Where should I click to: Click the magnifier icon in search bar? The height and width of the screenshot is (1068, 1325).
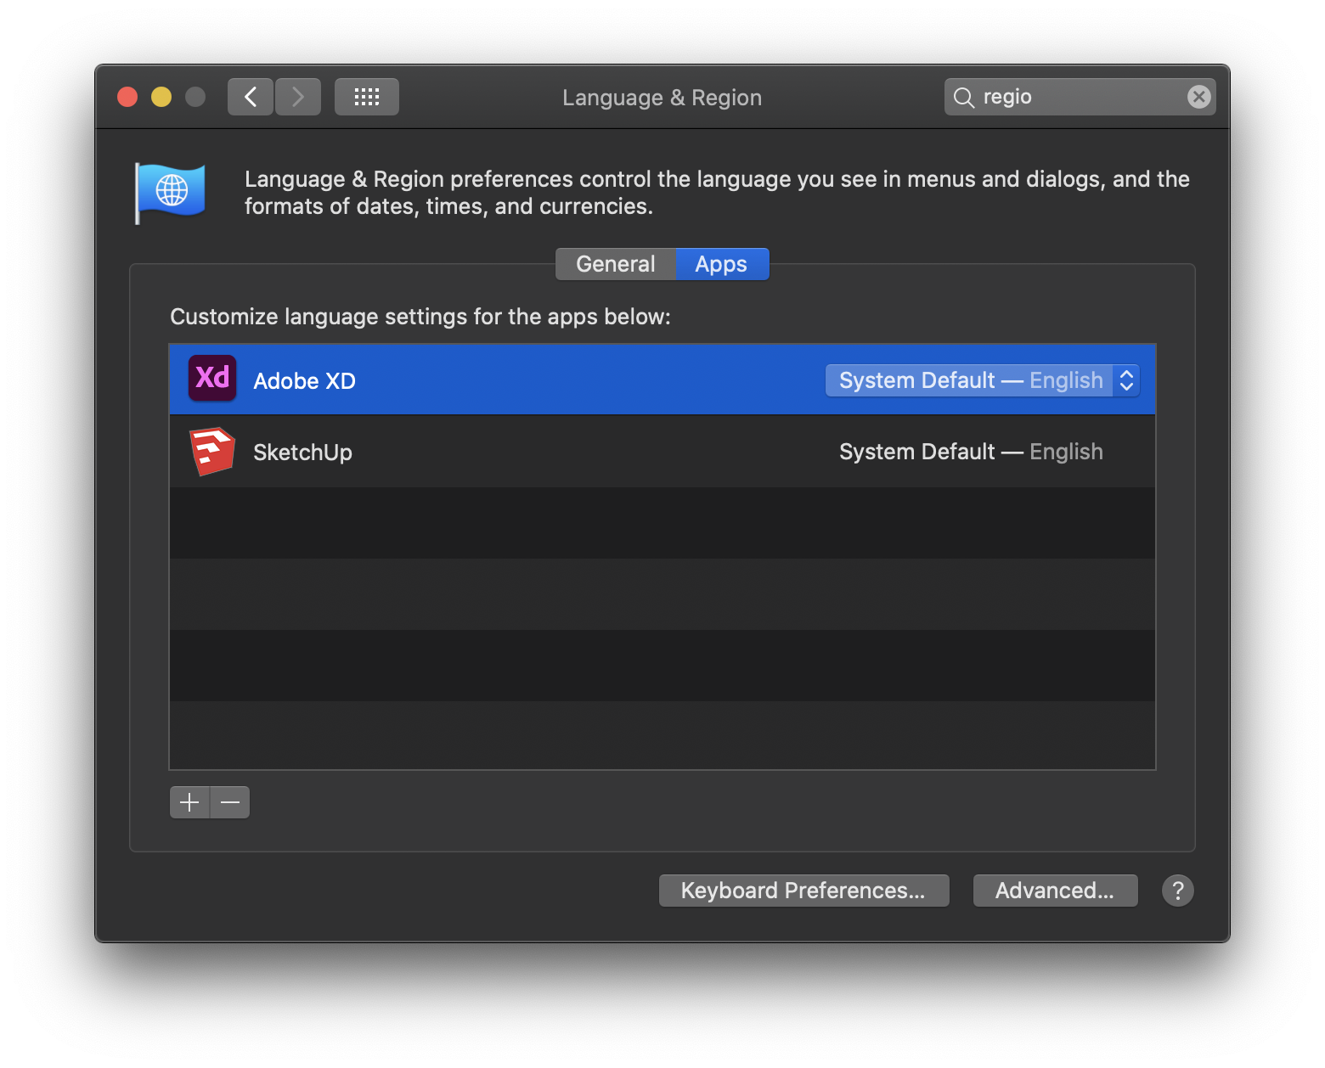click(x=964, y=97)
